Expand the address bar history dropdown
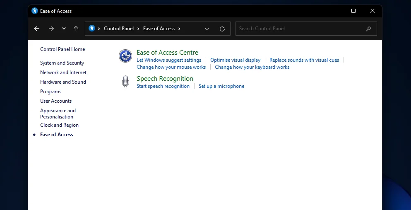The width and height of the screenshot is (411, 210). (x=207, y=29)
